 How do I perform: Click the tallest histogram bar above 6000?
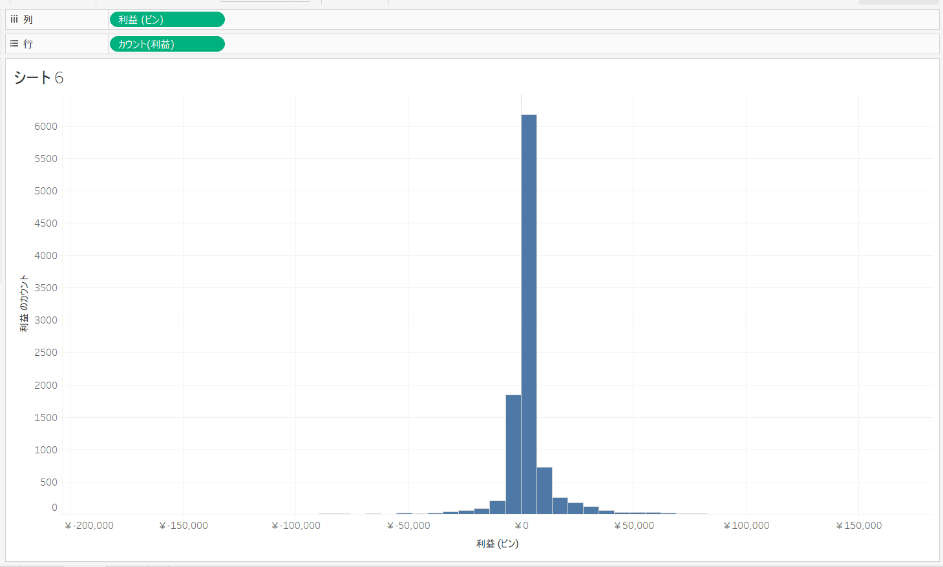529,314
